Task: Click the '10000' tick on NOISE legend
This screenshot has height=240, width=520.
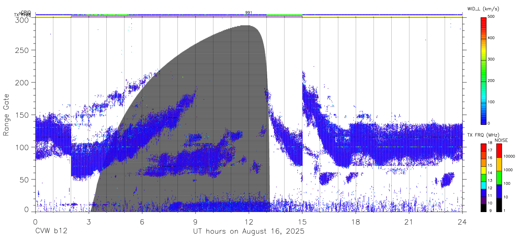Action: tap(509, 156)
